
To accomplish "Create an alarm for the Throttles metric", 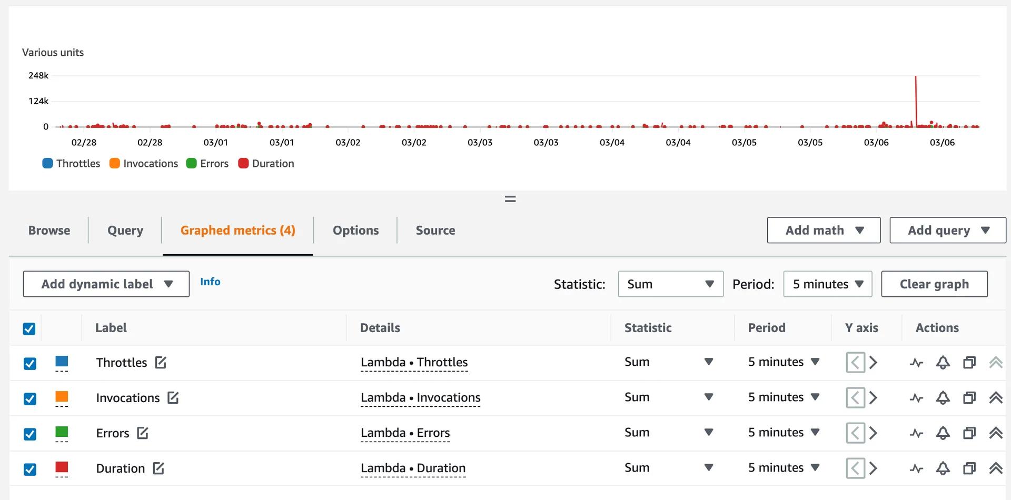I will [943, 363].
